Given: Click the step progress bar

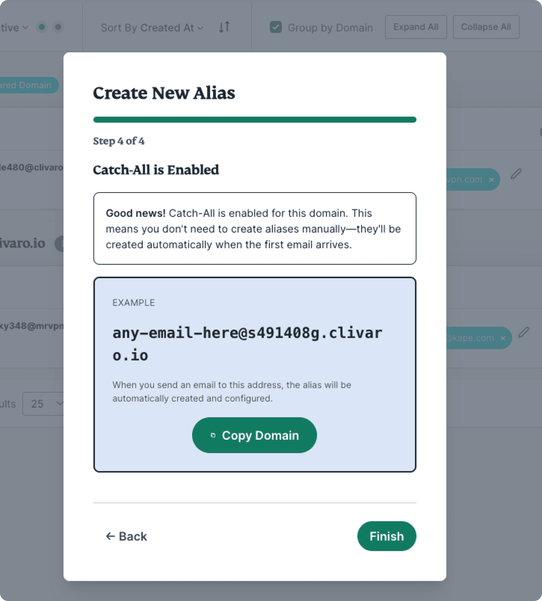Looking at the screenshot, I should point(254,120).
